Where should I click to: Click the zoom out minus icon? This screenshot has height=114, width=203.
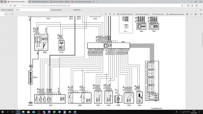(x=102, y=14)
